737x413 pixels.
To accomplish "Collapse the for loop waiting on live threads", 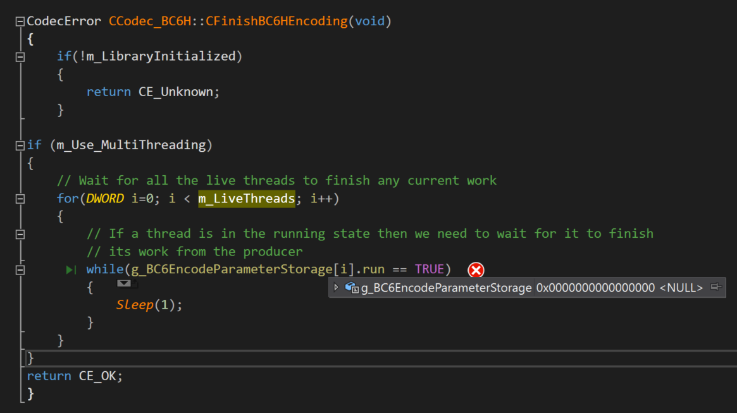I will (x=19, y=197).
